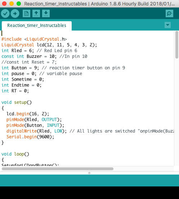This screenshot has height=199, width=179.
Task: Click the console divider handle dot
Action: pos(89,173)
